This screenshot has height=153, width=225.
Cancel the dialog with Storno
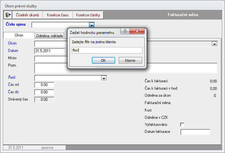130,60
